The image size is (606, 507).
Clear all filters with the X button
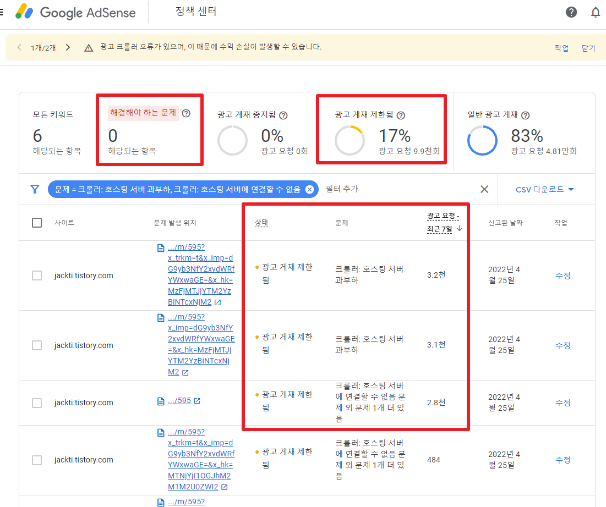[x=484, y=189]
